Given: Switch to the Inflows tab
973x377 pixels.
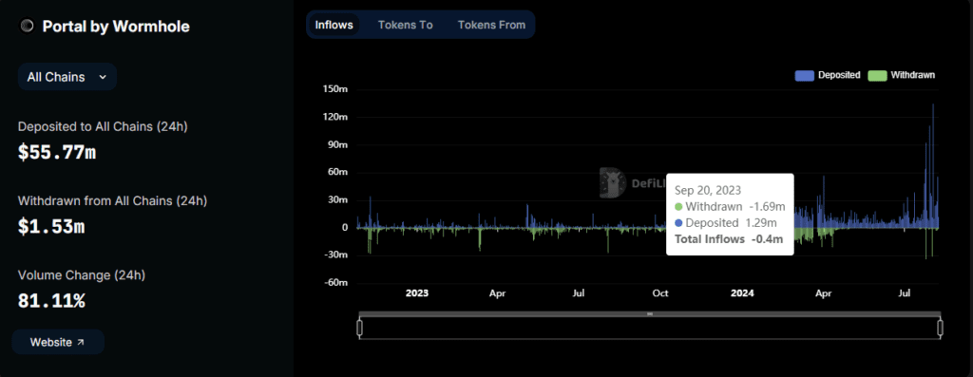Looking at the screenshot, I should click(x=334, y=25).
